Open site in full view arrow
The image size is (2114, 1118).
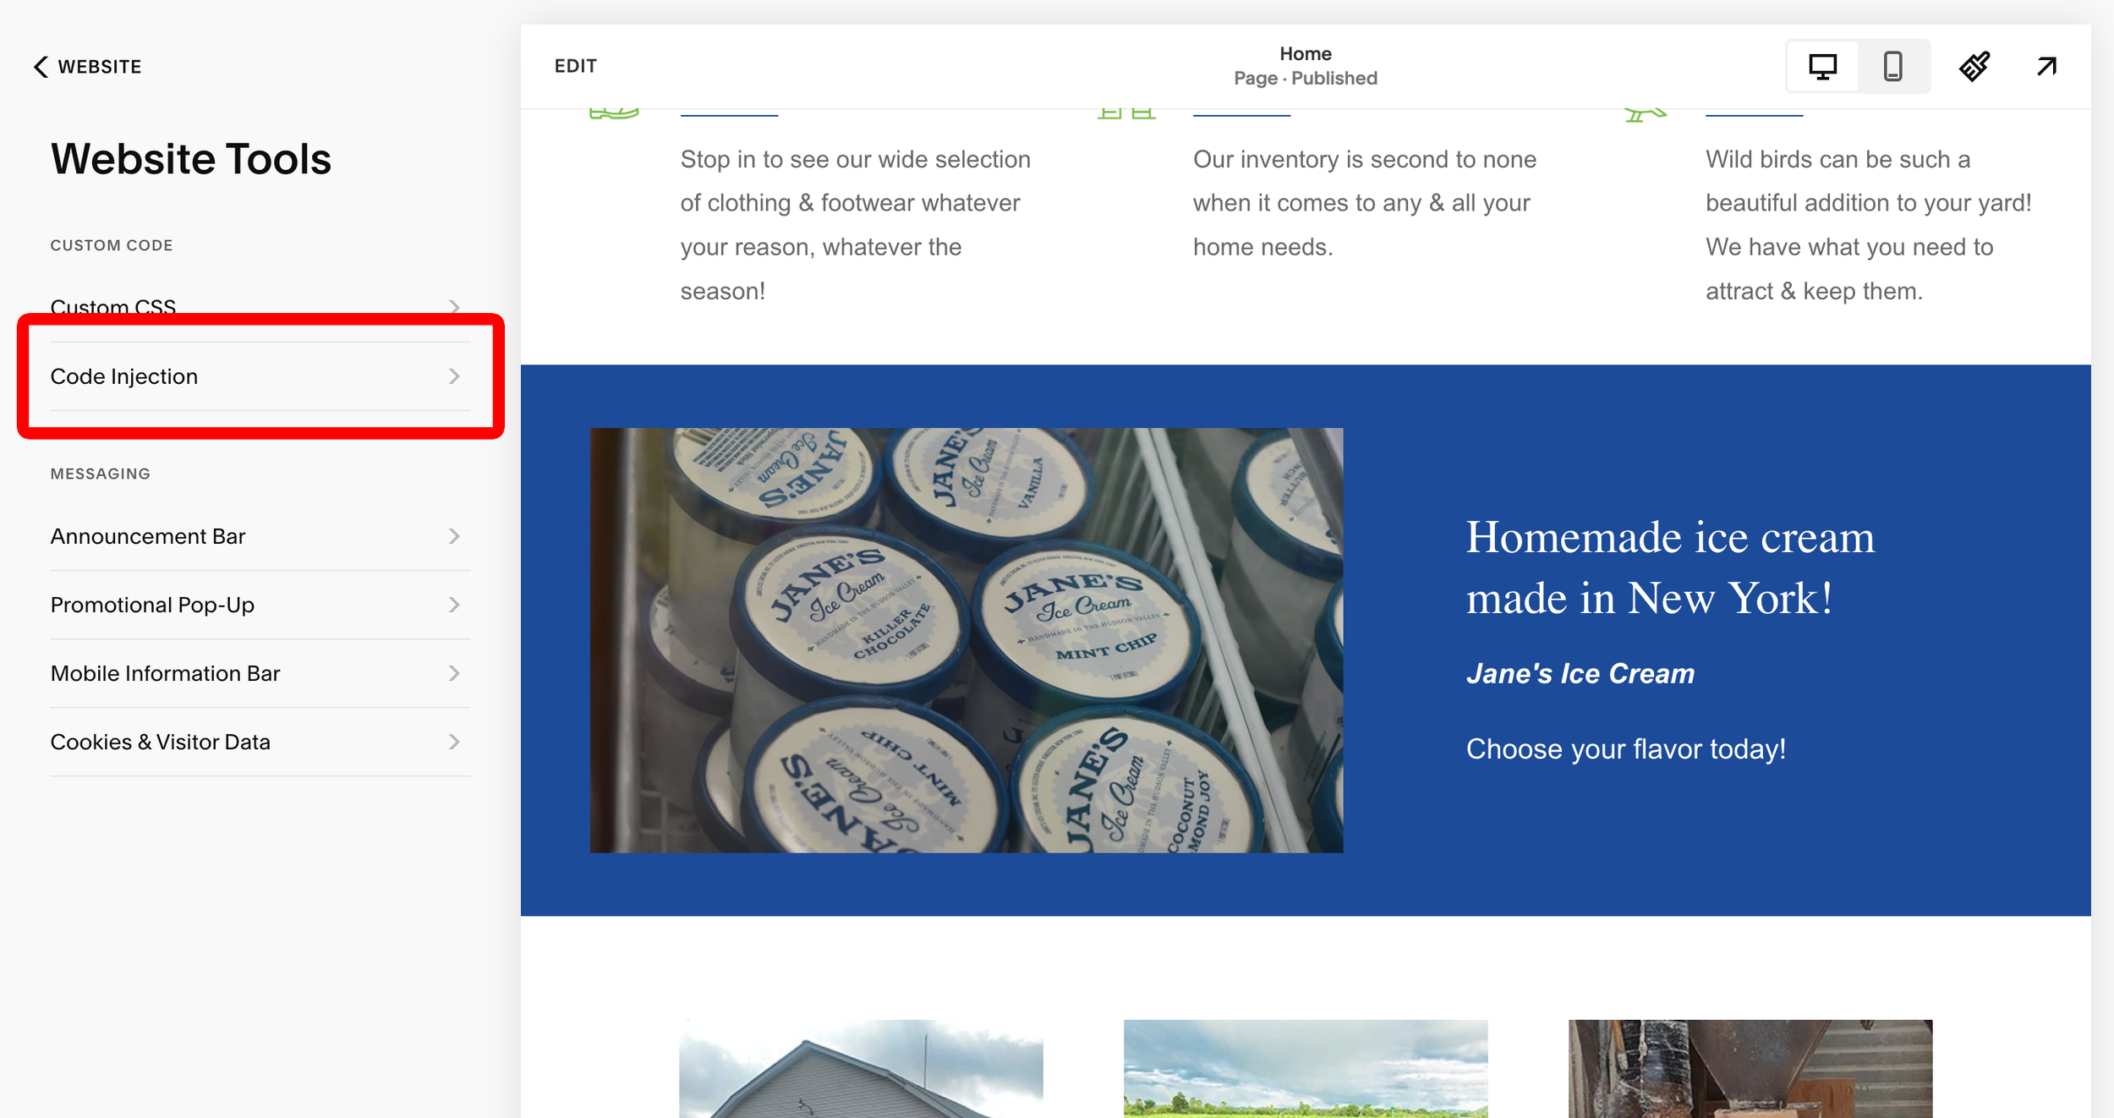click(x=2046, y=66)
